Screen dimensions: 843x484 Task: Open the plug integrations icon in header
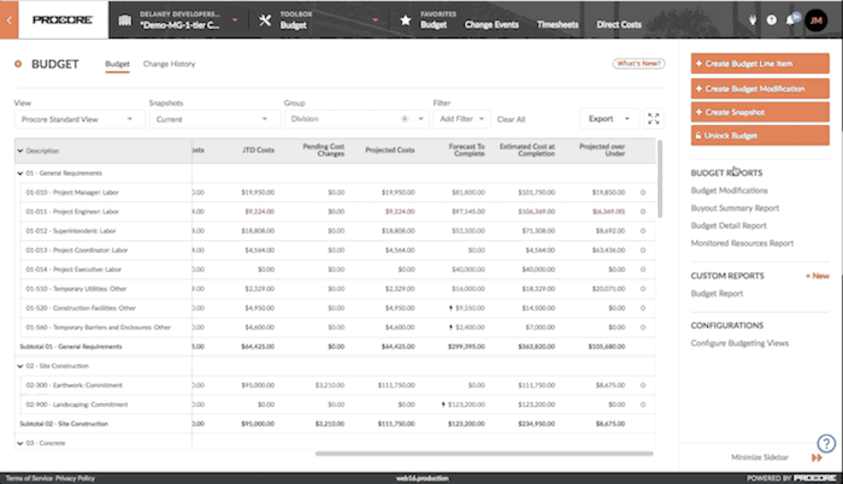coord(753,20)
